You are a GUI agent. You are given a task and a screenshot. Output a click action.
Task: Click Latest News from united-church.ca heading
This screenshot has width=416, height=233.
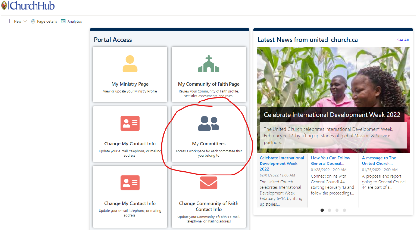pyautogui.click(x=308, y=40)
